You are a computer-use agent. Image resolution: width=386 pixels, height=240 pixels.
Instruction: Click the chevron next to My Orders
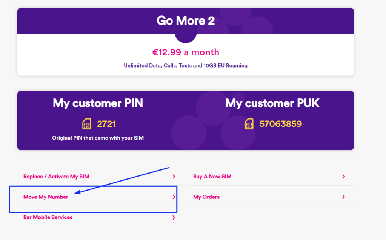point(343,197)
